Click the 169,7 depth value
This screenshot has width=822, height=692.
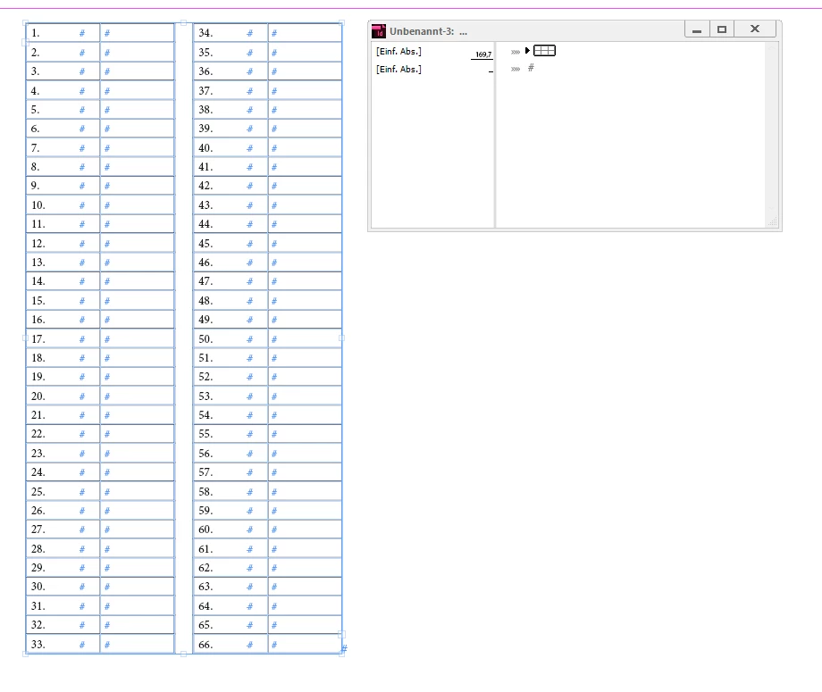(x=482, y=54)
